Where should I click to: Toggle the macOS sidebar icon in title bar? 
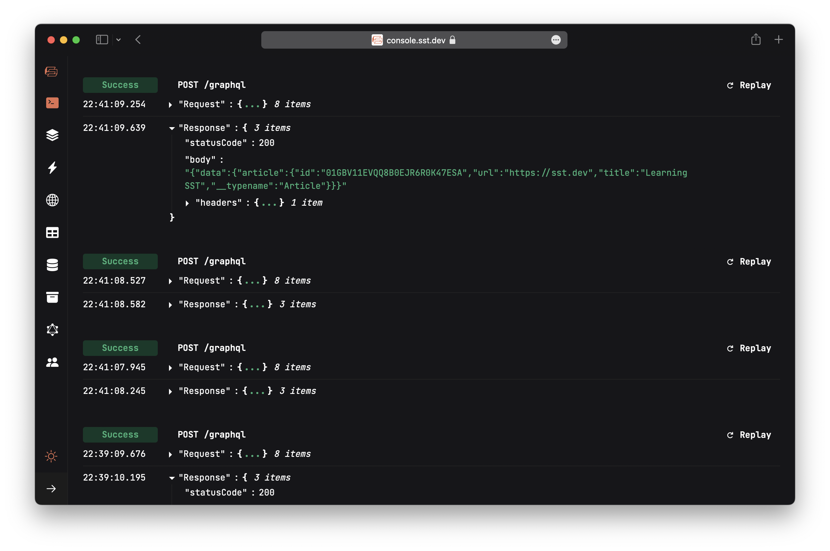[102, 39]
